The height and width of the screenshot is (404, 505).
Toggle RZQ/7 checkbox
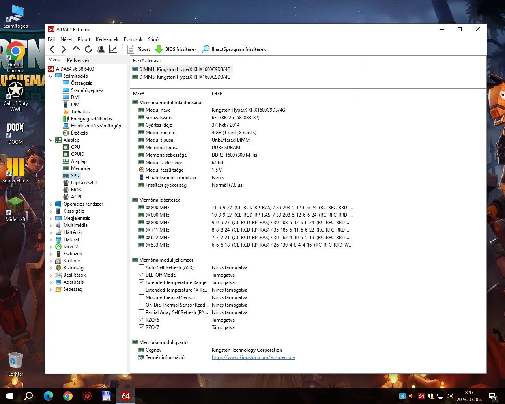click(141, 327)
